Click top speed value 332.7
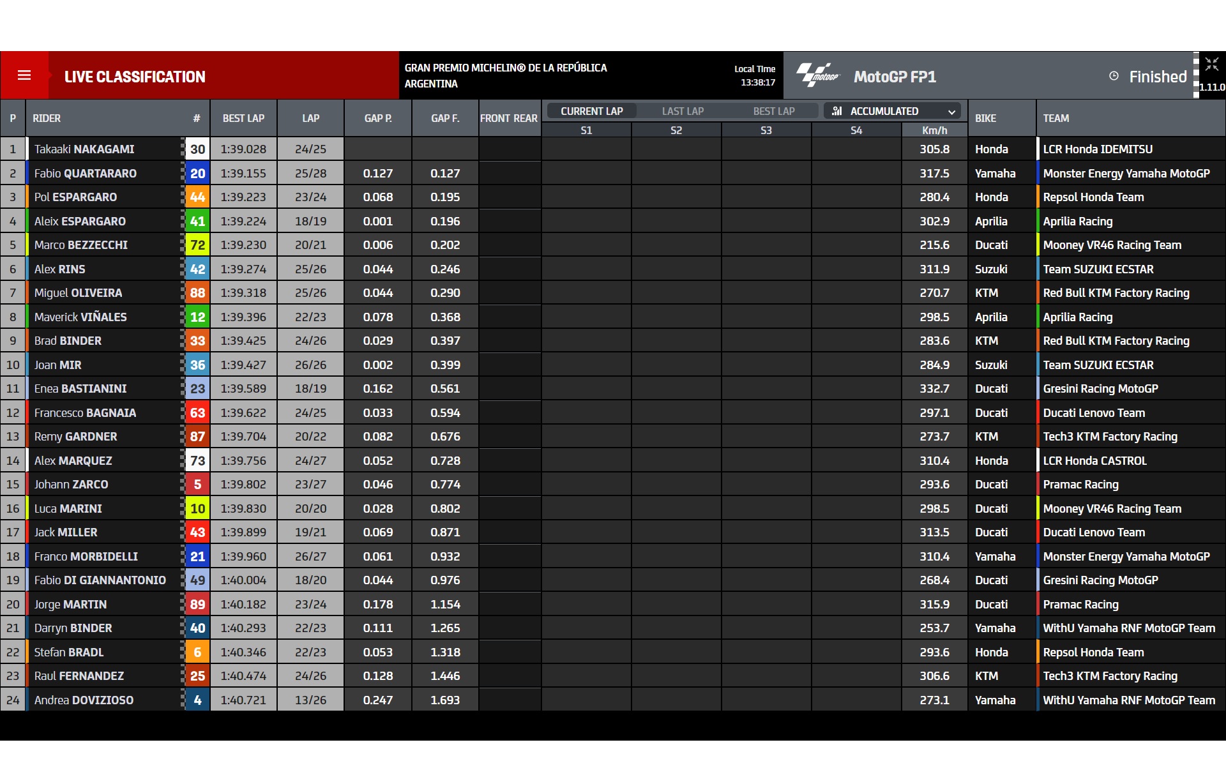Image resolution: width=1226 pixels, height=770 pixels. [934, 388]
